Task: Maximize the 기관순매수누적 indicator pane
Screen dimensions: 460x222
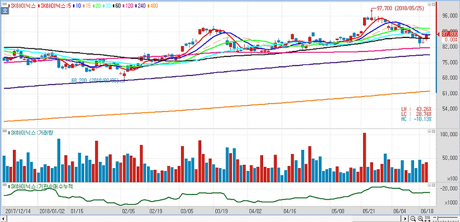Action: (x=434, y=185)
